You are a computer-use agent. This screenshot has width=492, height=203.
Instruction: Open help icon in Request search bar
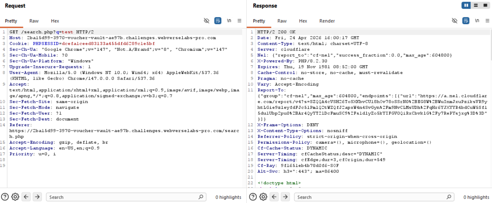pos(5,197)
